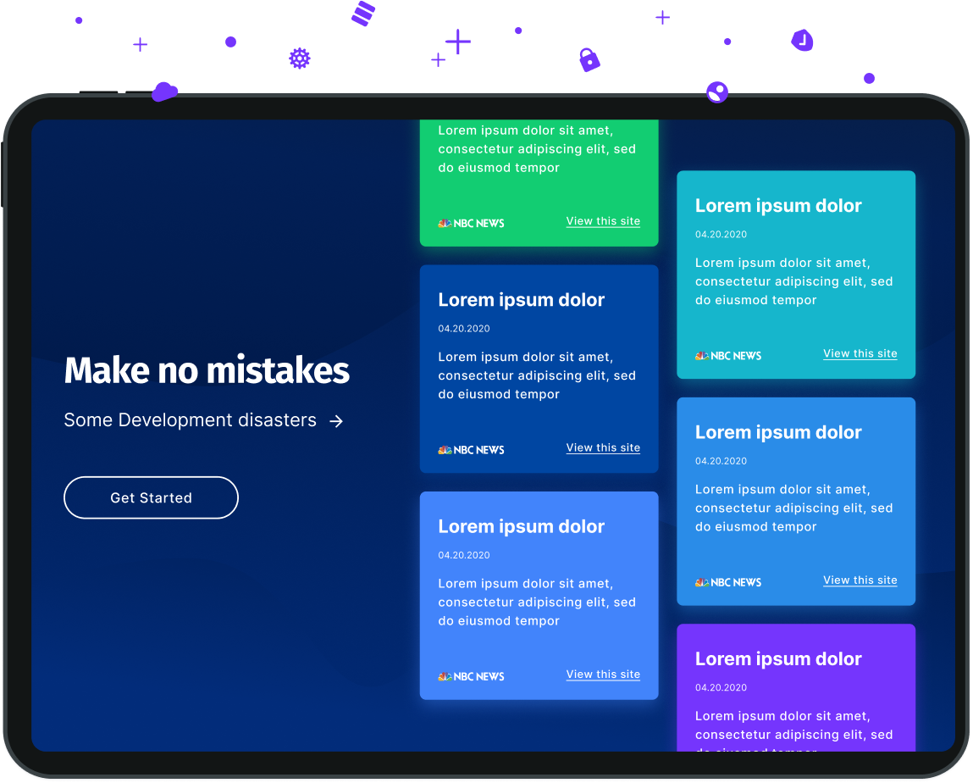Click the purple globe icon on the tablet edge
973x783 pixels.
716,92
